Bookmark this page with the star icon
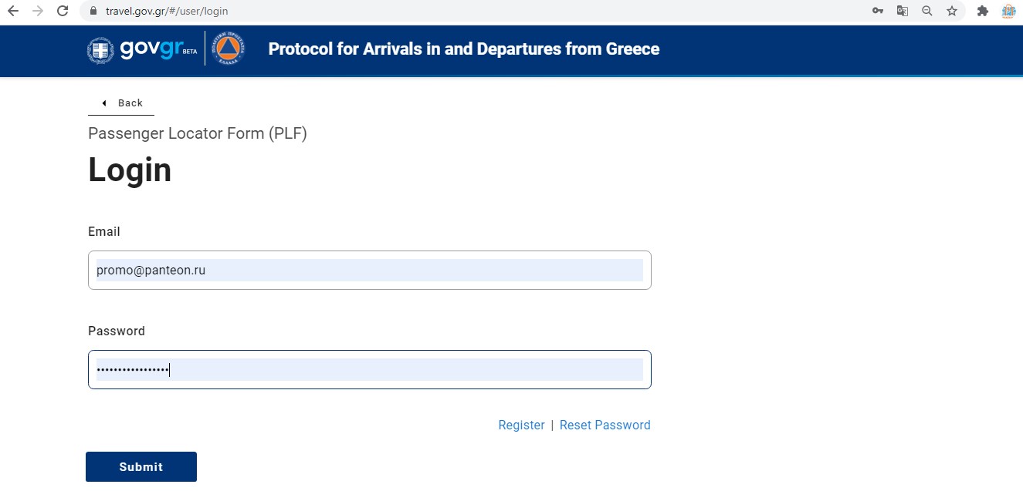Viewport: 1023px width, 491px height. [952, 12]
